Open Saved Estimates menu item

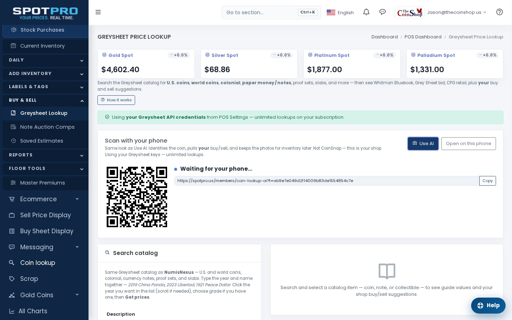(46, 141)
